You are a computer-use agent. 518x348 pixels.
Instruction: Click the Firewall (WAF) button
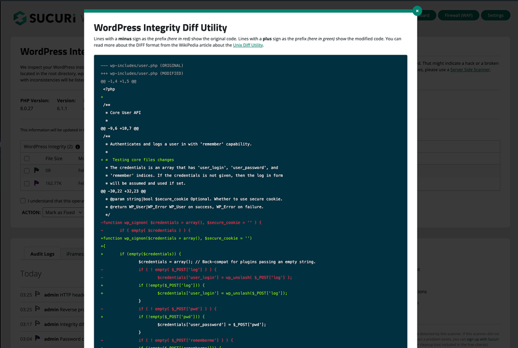click(458, 15)
